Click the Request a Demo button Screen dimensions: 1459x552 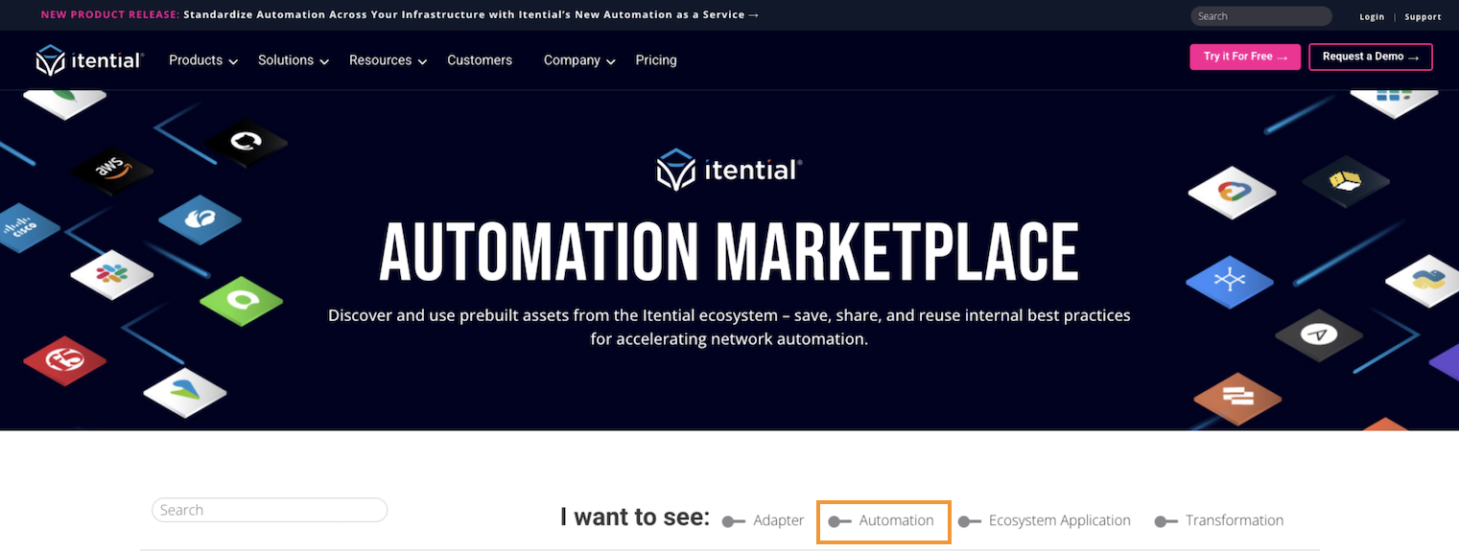pos(1370,57)
